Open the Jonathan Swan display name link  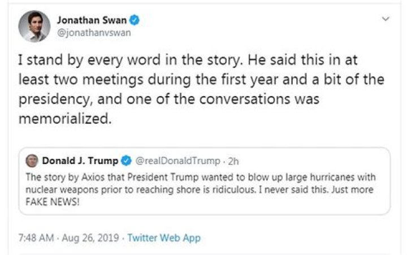coord(92,20)
